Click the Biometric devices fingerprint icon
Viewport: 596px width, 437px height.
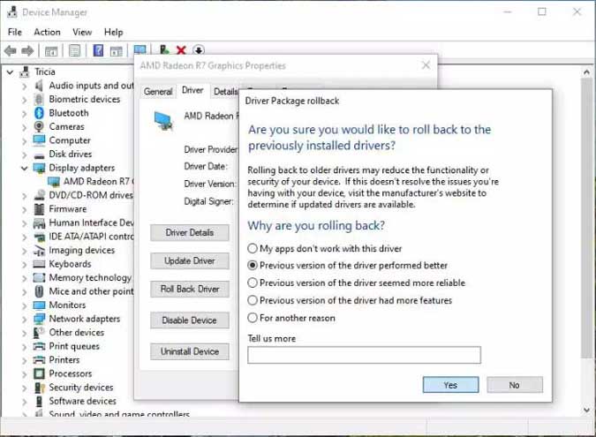click(39, 99)
